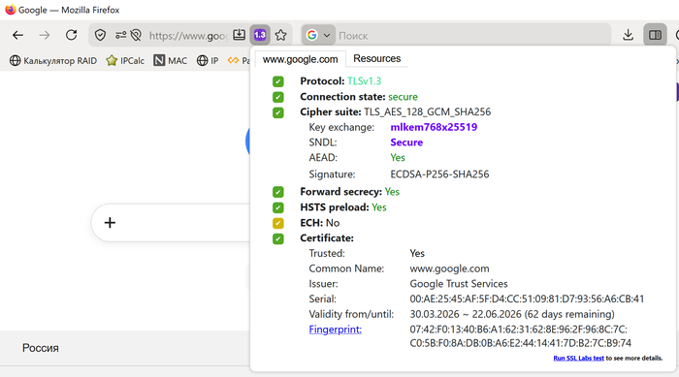This screenshot has width=679, height=377.
Task: Open the Fingerprint link
Action: (336, 330)
